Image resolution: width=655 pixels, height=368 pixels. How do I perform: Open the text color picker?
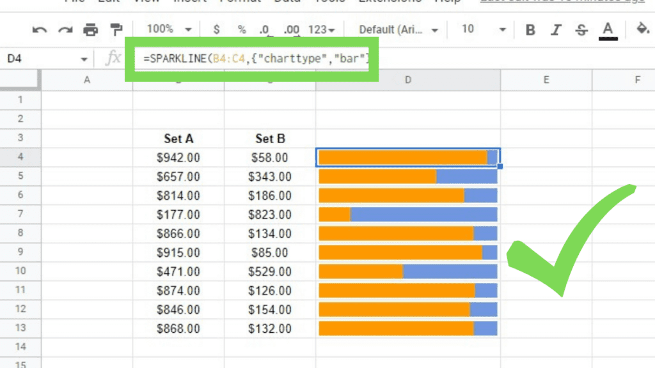(608, 29)
